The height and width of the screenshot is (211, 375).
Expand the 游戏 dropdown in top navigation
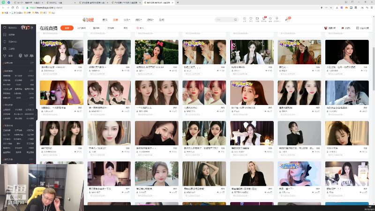(150, 20)
